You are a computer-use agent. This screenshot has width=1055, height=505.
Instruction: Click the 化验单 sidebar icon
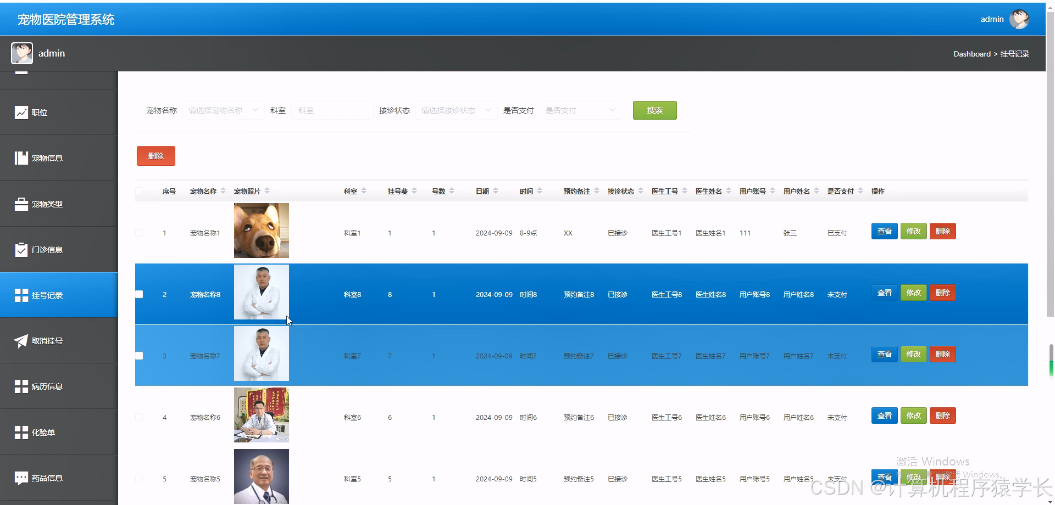(21, 432)
